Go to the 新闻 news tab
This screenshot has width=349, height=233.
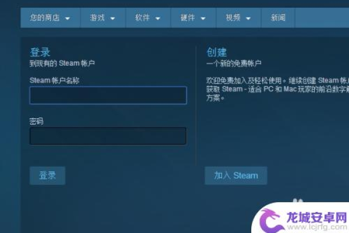click(278, 17)
